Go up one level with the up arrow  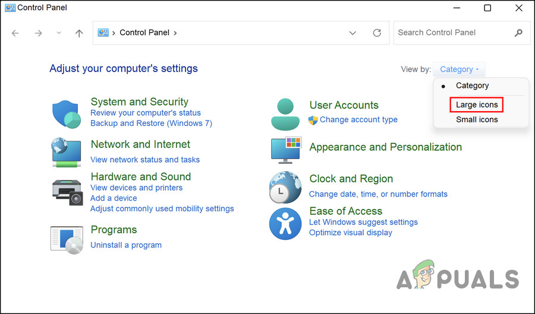coord(79,33)
